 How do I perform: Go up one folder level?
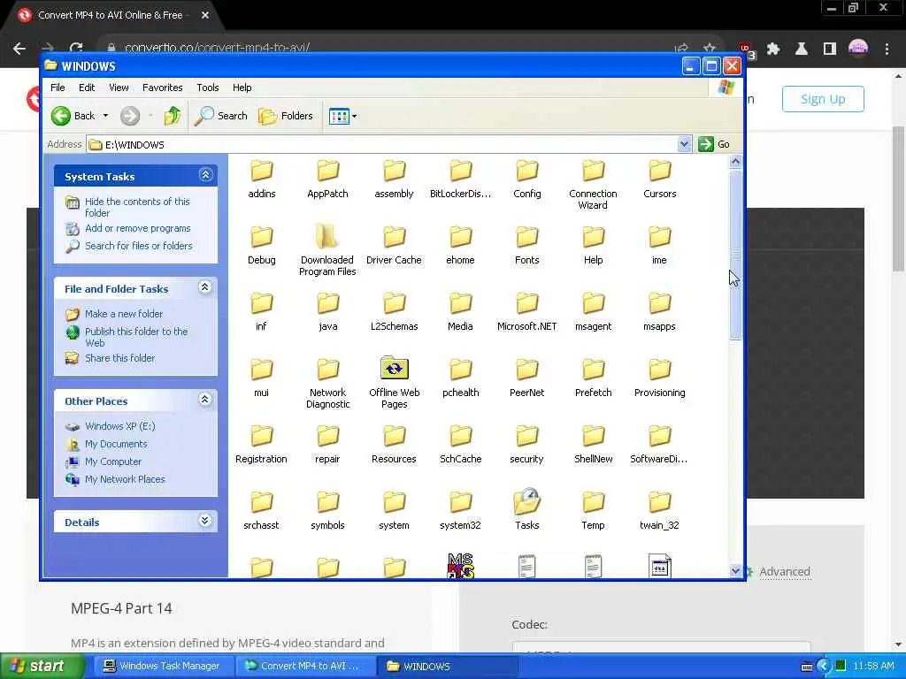click(x=172, y=116)
